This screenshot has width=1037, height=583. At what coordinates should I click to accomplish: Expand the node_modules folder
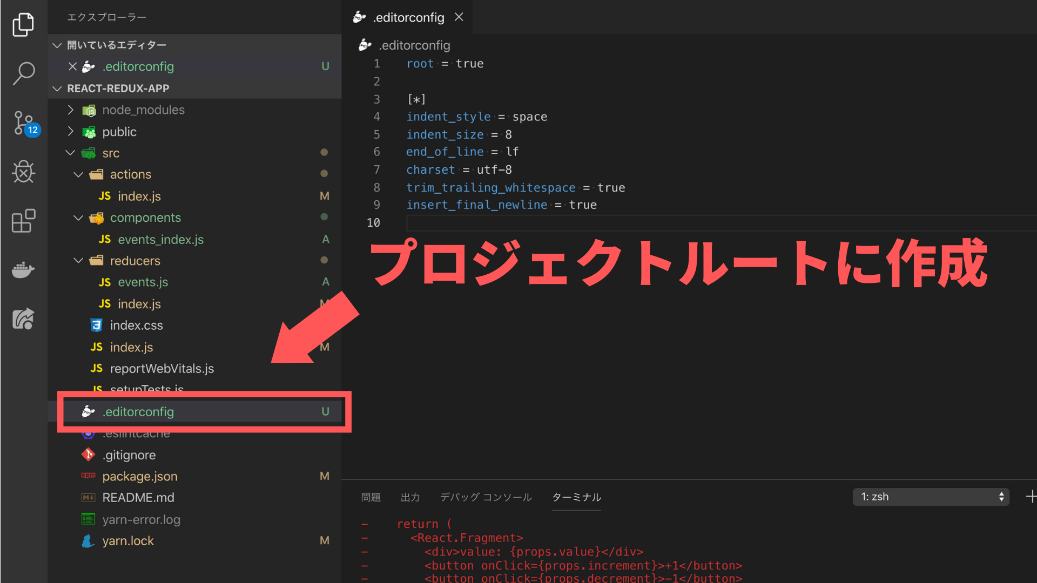70,110
